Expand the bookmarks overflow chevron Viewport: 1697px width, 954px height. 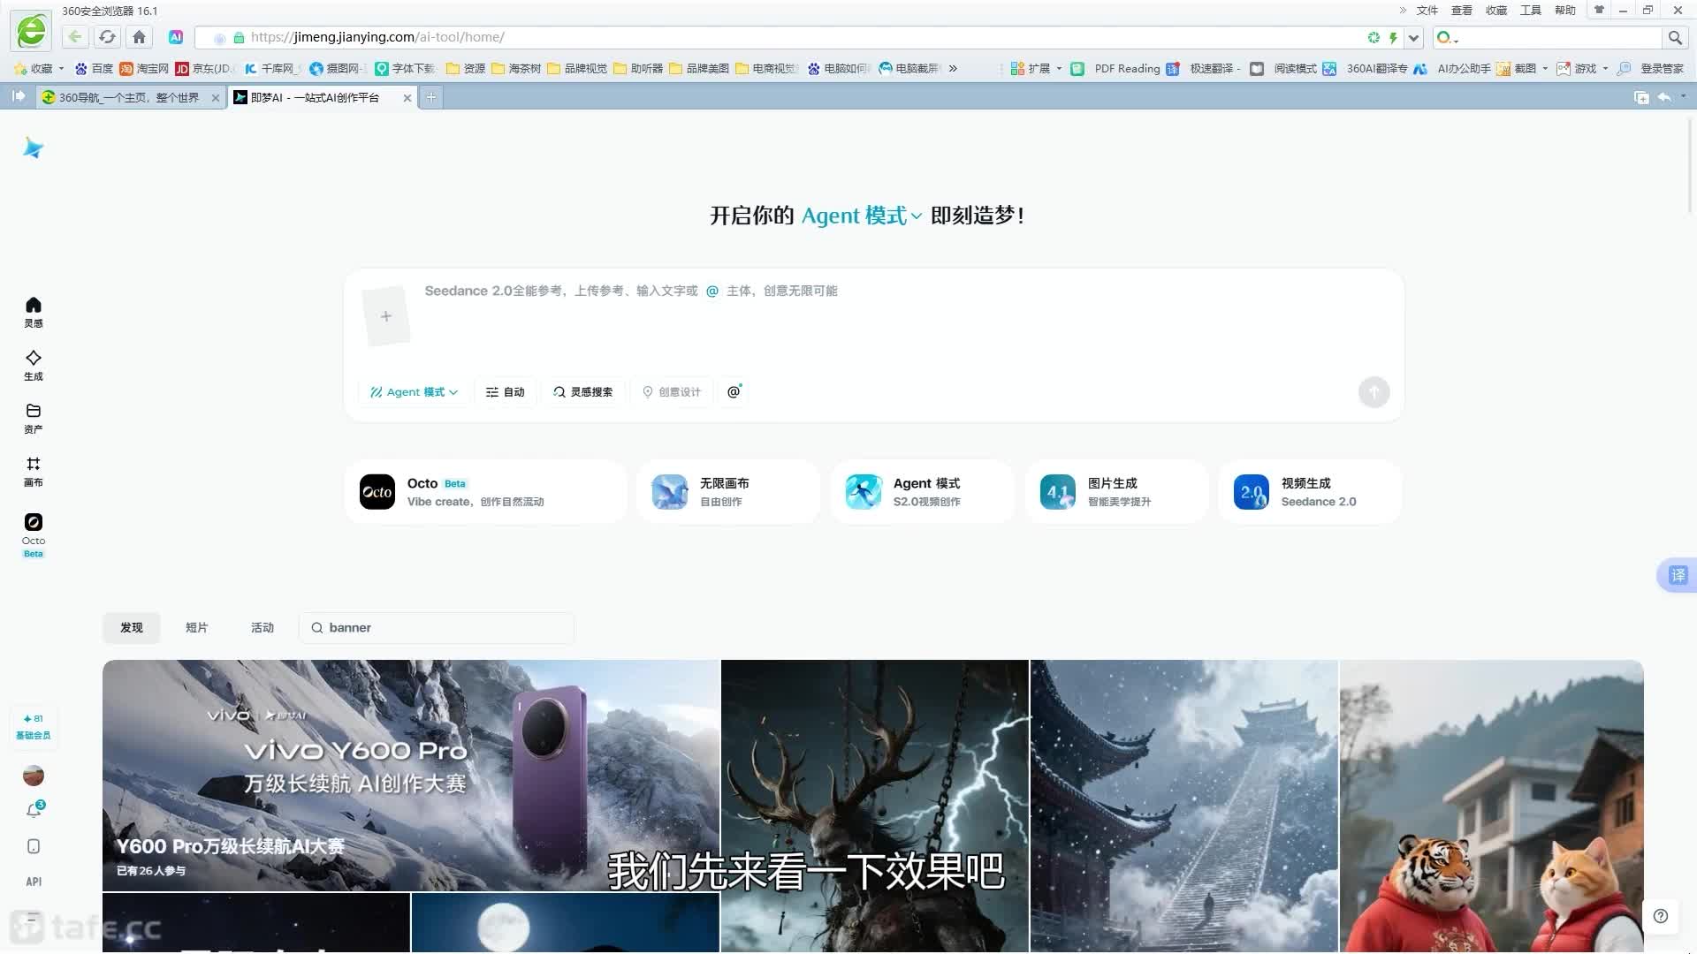pyautogui.click(x=953, y=69)
